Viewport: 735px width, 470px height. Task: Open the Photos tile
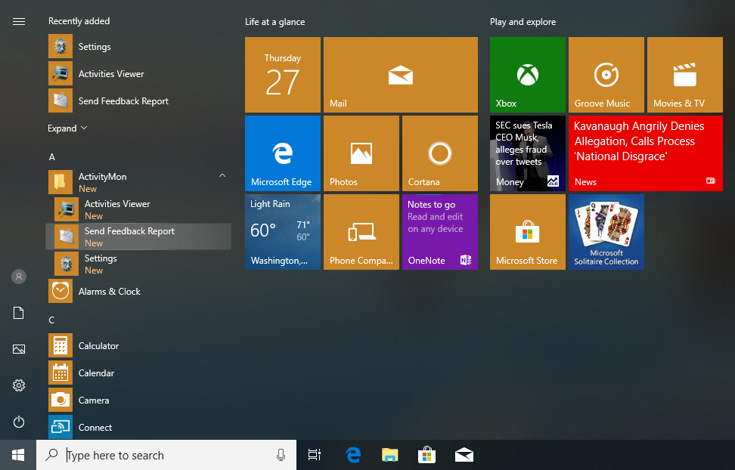tap(361, 153)
